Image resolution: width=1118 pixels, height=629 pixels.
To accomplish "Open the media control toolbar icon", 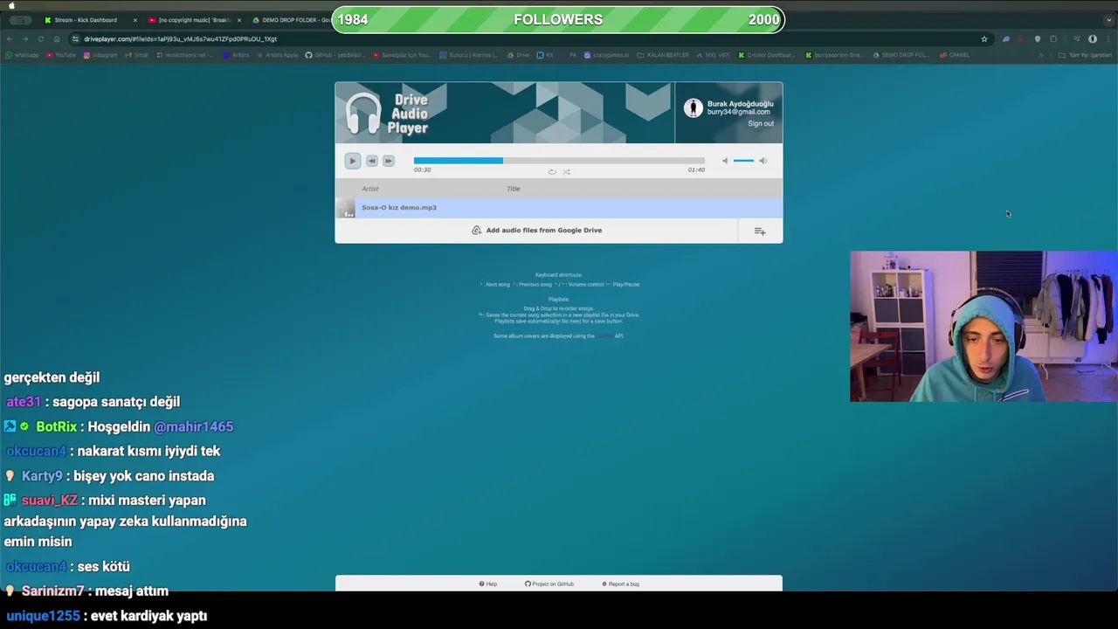I will [x=1077, y=39].
